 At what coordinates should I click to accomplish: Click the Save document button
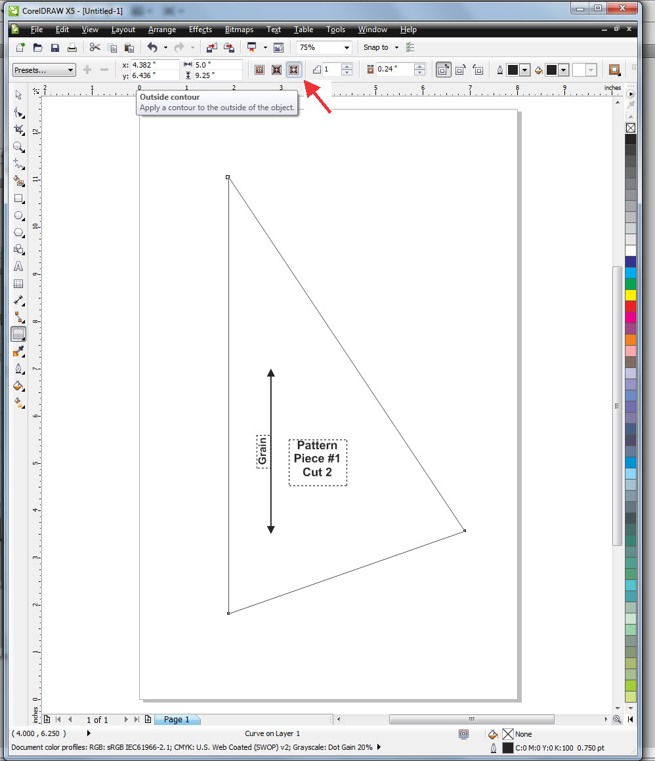pyautogui.click(x=55, y=47)
